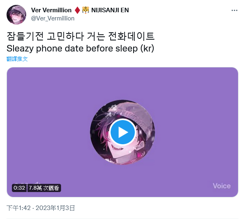Play the voice tweet audio
Viewport: 245px width, 219px height.
(x=122, y=132)
